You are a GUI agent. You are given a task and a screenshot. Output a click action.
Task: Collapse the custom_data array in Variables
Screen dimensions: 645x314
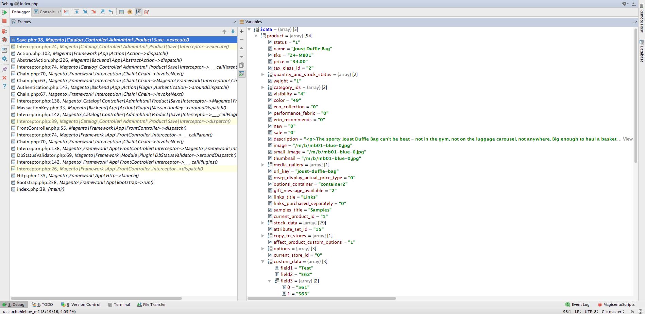click(263, 261)
